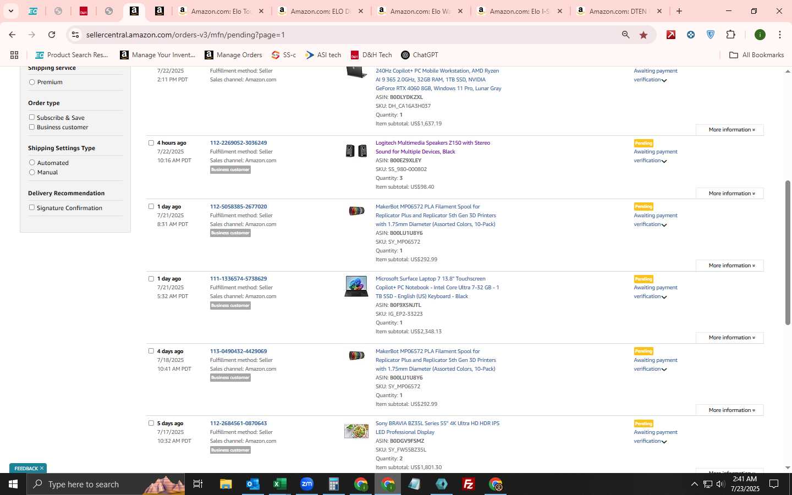Check the Signature Confirmation box
The image size is (792, 495).
point(32,207)
